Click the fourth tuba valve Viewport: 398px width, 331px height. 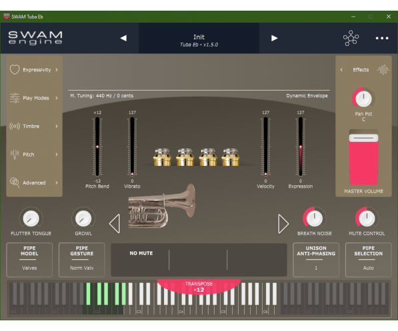pyautogui.click(x=231, y=157)
